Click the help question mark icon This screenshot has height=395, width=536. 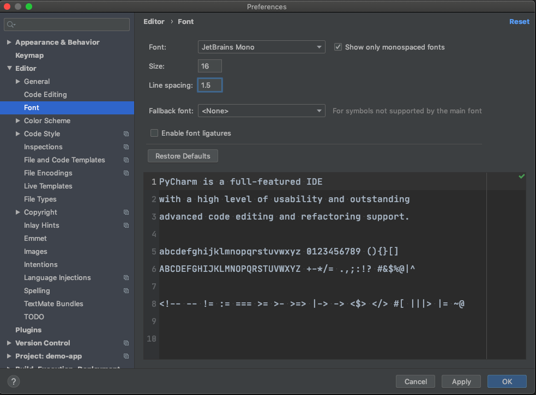point(13,381)
